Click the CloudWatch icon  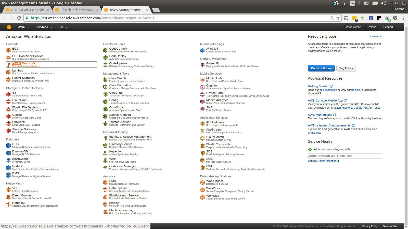tap(105, 80)
